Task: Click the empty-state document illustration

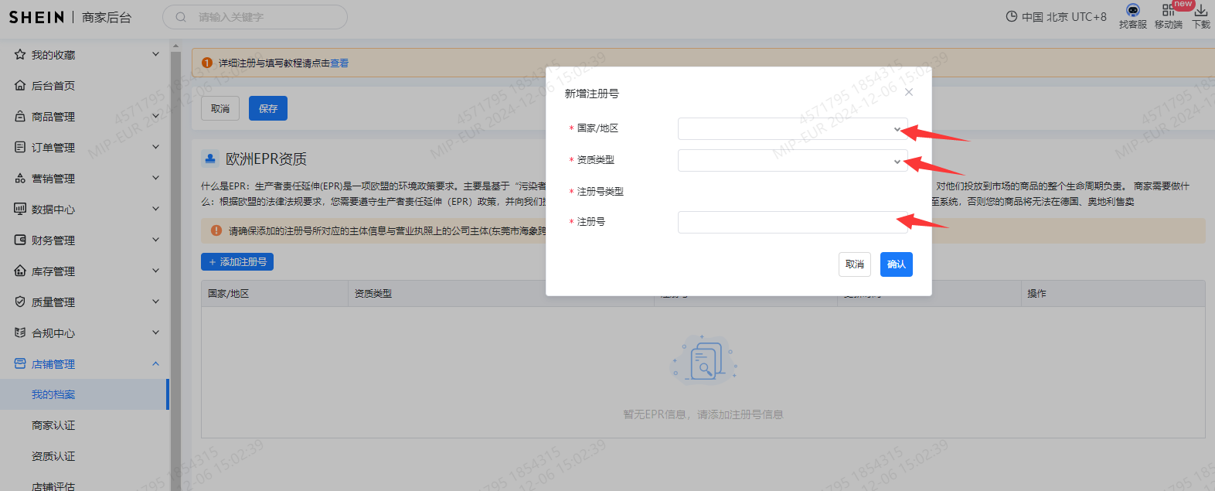Action: [703, 360]
